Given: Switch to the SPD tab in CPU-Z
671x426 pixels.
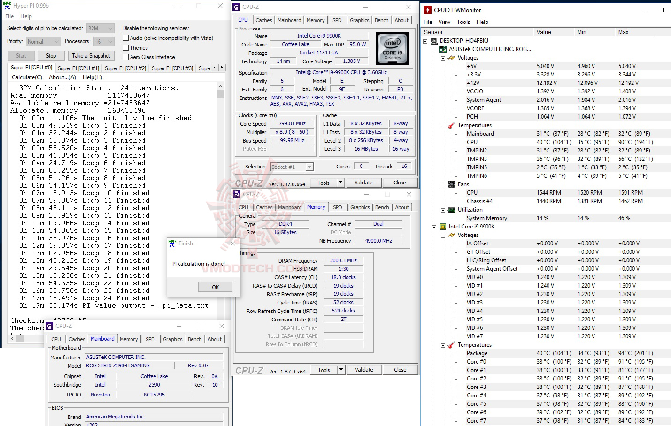Looking at the screenshot, I should 336,20.
